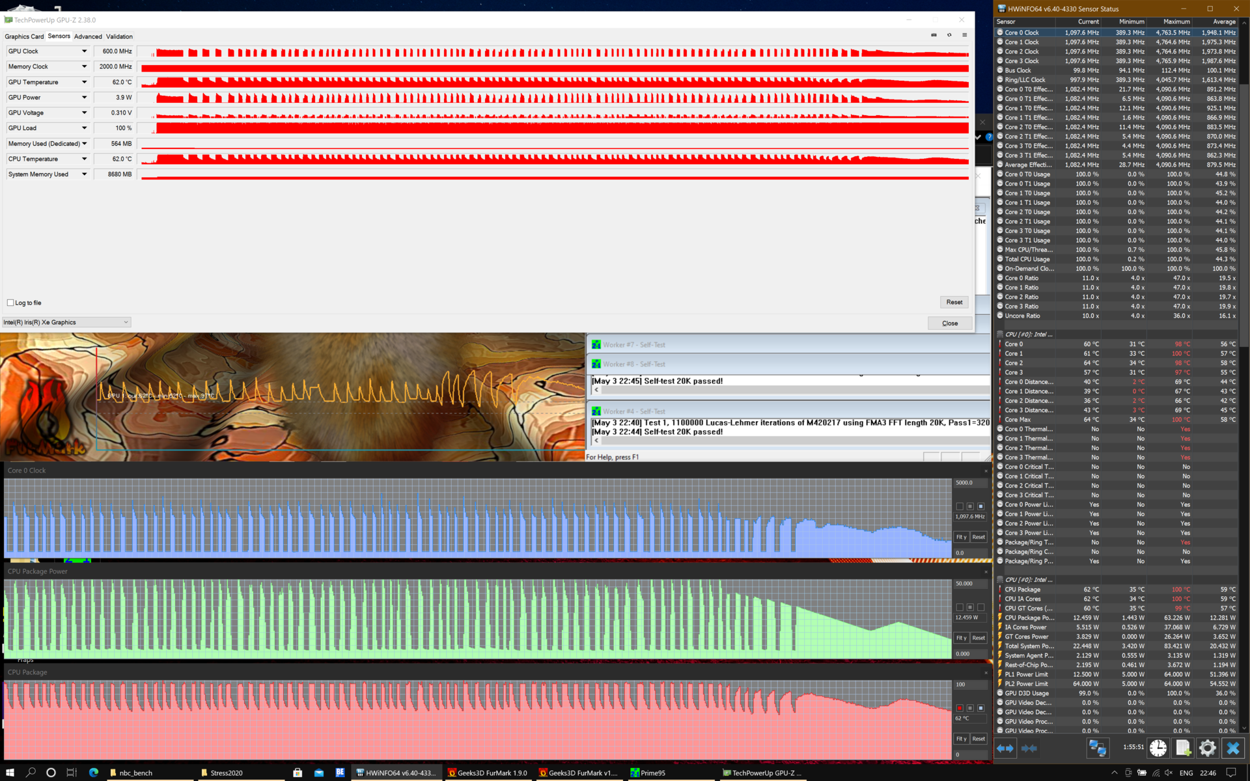The height and width of the screenshot is (781, 1250).
Task: Click HWiNFO log file icon
Action: pyautogui.click(x=1183, y=748)
